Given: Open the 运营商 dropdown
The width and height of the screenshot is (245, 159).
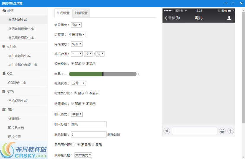Looking at the screenshot, I should pyautogui.click(x=77, y=34).
